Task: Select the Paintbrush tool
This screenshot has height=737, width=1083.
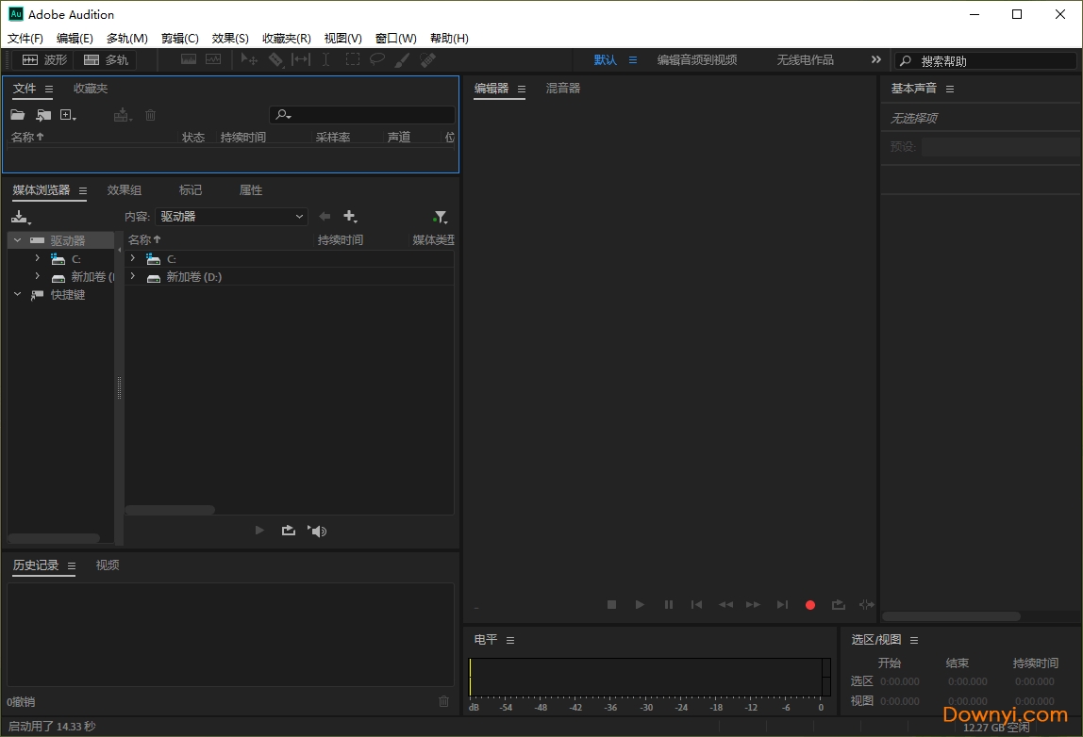Action: [x=401, y=58]
